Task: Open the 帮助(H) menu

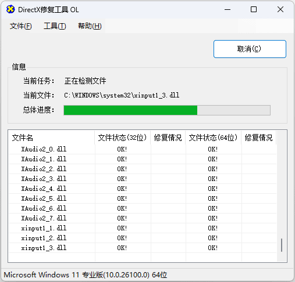Action: (x=90, y=26)
